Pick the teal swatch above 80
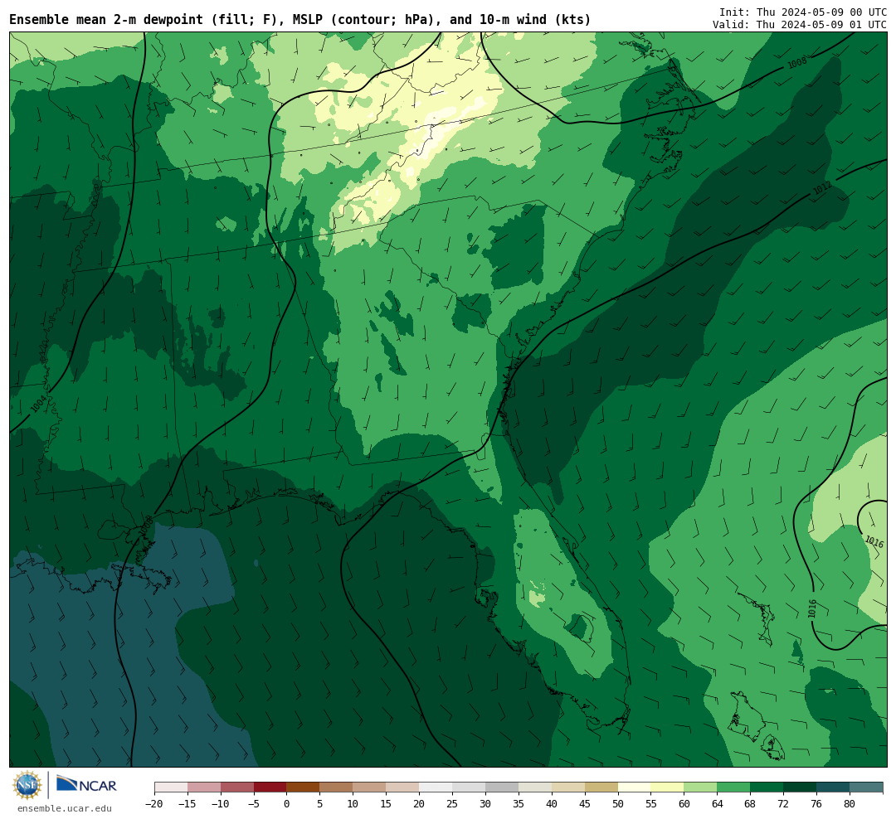This screenshot has width=896, height=819. (866, 787)
